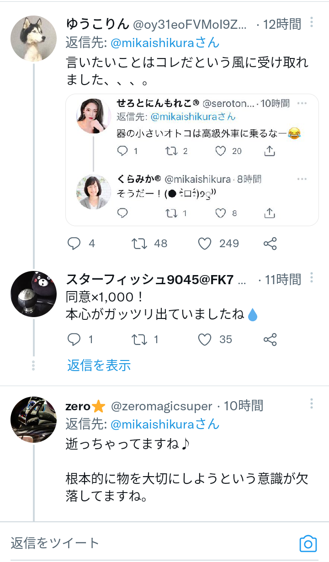Reply to the ゆうこりん tweet with 4 replies

point(74,244)
